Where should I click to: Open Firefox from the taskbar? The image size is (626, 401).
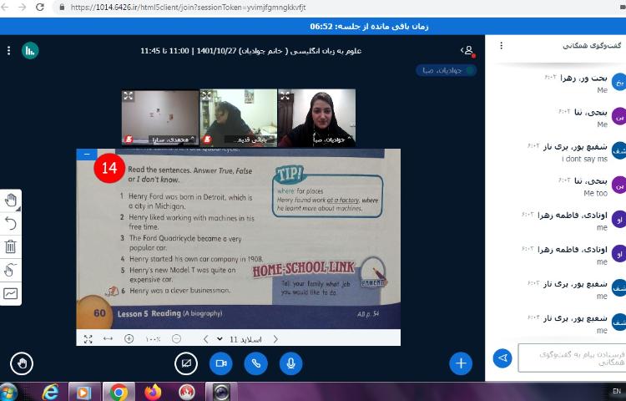[153, 392]
